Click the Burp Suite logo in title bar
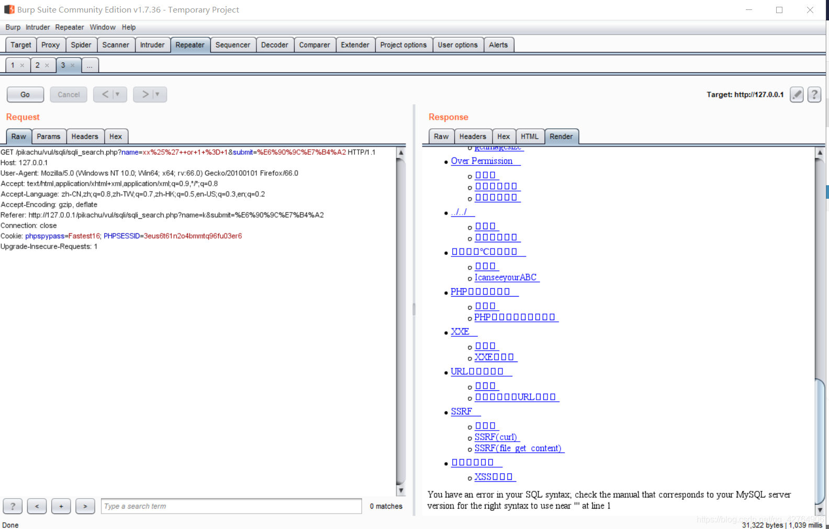829x529 pixels. (x=9, y=9)
